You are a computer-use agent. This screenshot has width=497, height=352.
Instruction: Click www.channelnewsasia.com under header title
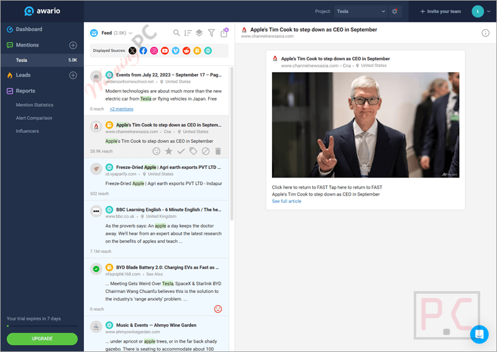[267, 37]
